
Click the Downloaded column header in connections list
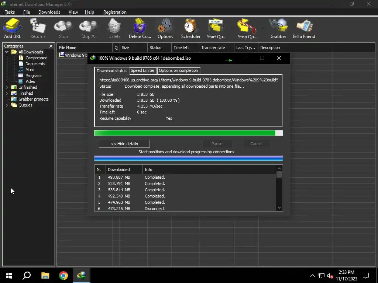coord(124,170)
